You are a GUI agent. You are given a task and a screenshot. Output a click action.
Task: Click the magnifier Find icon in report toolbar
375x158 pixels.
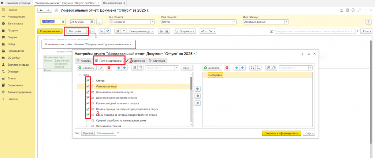click(102, 31)
